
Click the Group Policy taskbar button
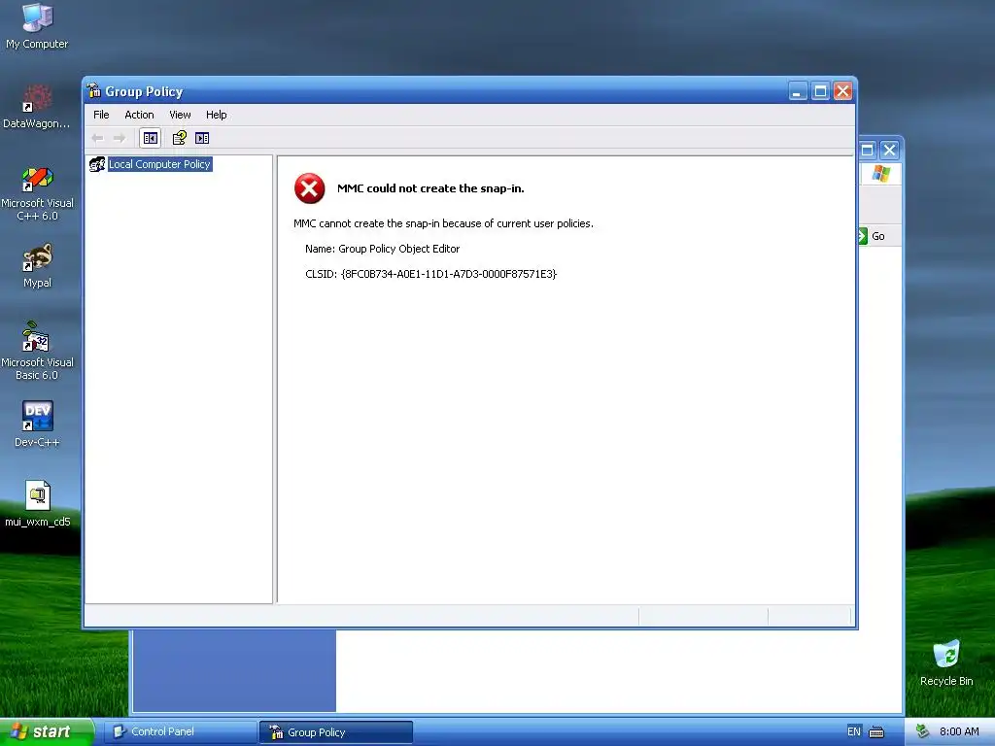[335, 732]
